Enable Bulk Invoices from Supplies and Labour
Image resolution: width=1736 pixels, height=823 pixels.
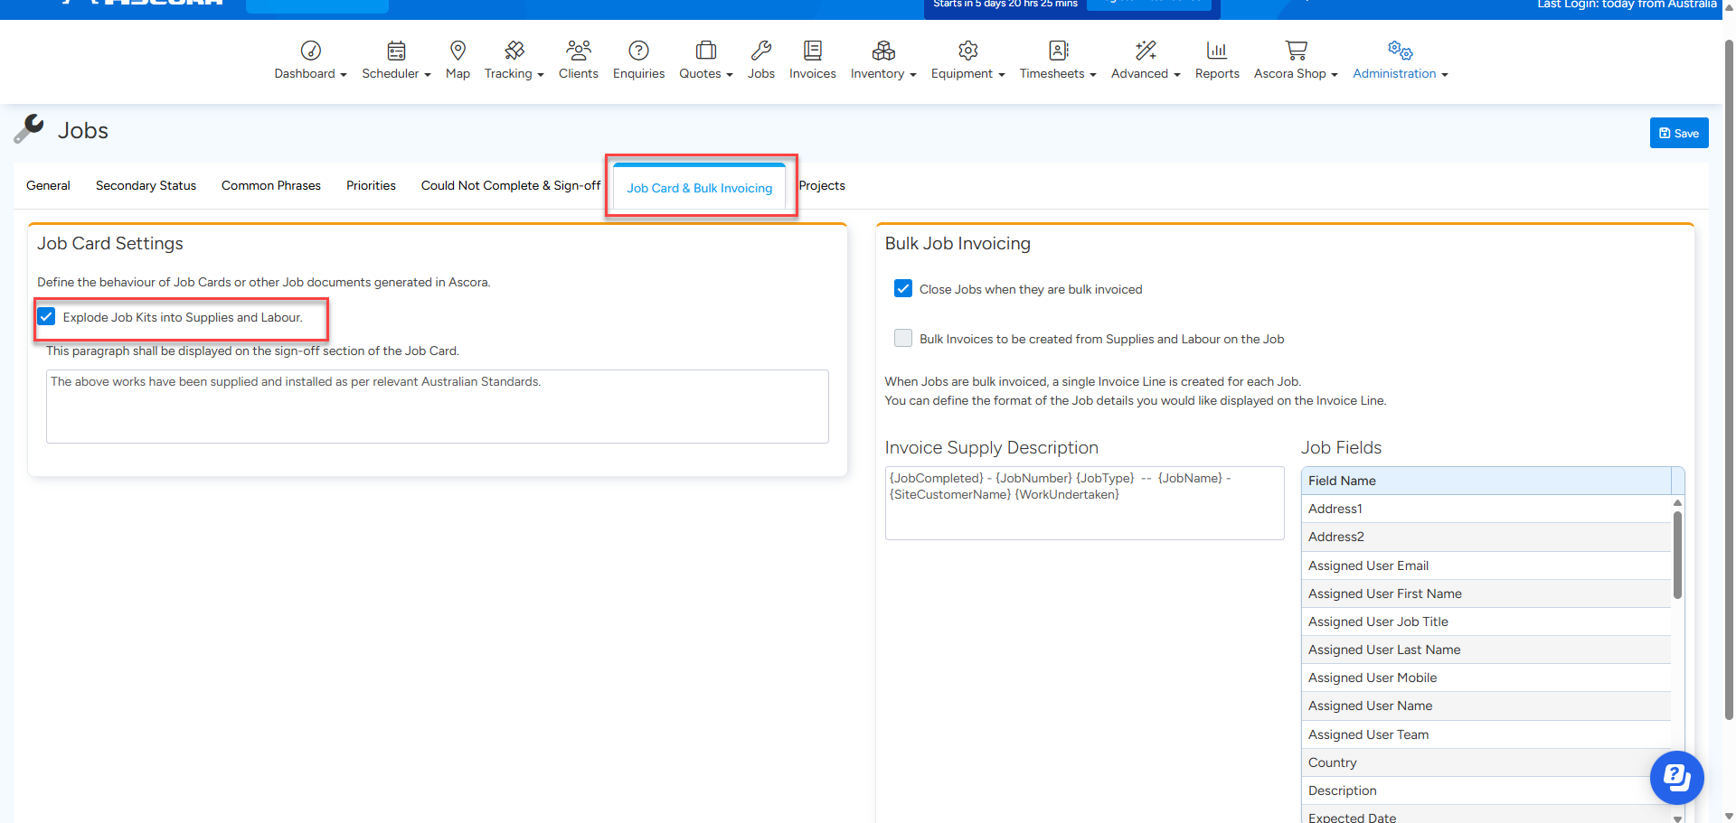(903, 339)
